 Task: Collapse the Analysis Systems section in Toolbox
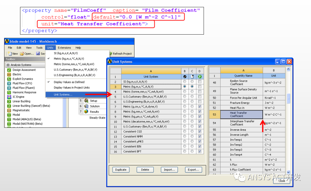coord(8,65)
